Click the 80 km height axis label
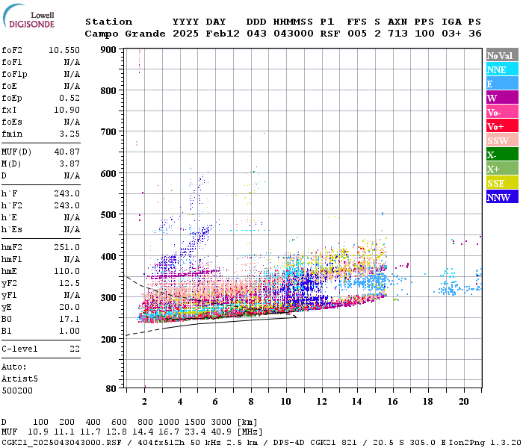 point(111,389)
